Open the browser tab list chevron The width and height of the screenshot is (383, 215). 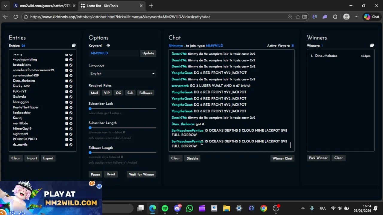click(5, 6)
